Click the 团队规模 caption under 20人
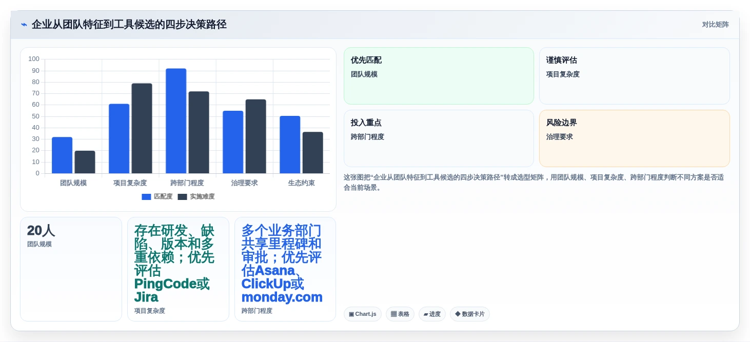 [x=40, y=244]
